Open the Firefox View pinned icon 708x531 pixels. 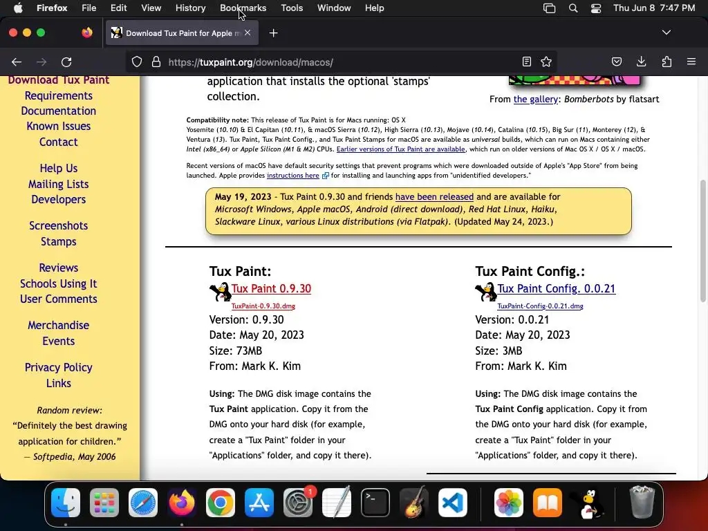click(x=86, y=32)
